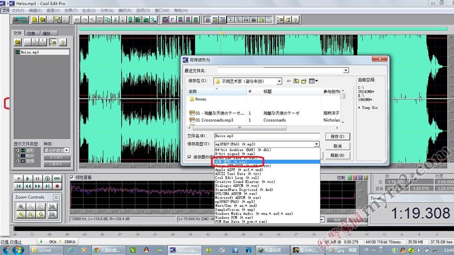The image size is (454, 255).
Task: Click the Open file folder toolbar icon
Action: click(x=42, y=20)
